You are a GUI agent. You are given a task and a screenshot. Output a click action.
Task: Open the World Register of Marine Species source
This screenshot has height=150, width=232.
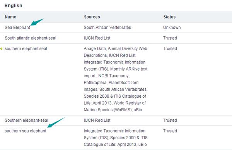click(115, 106)
